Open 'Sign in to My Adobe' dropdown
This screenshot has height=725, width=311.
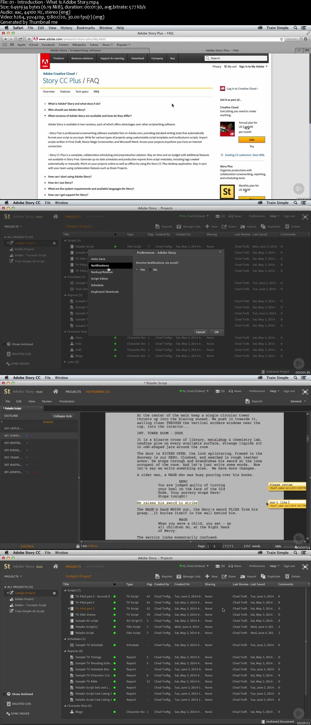pos(253,67)
